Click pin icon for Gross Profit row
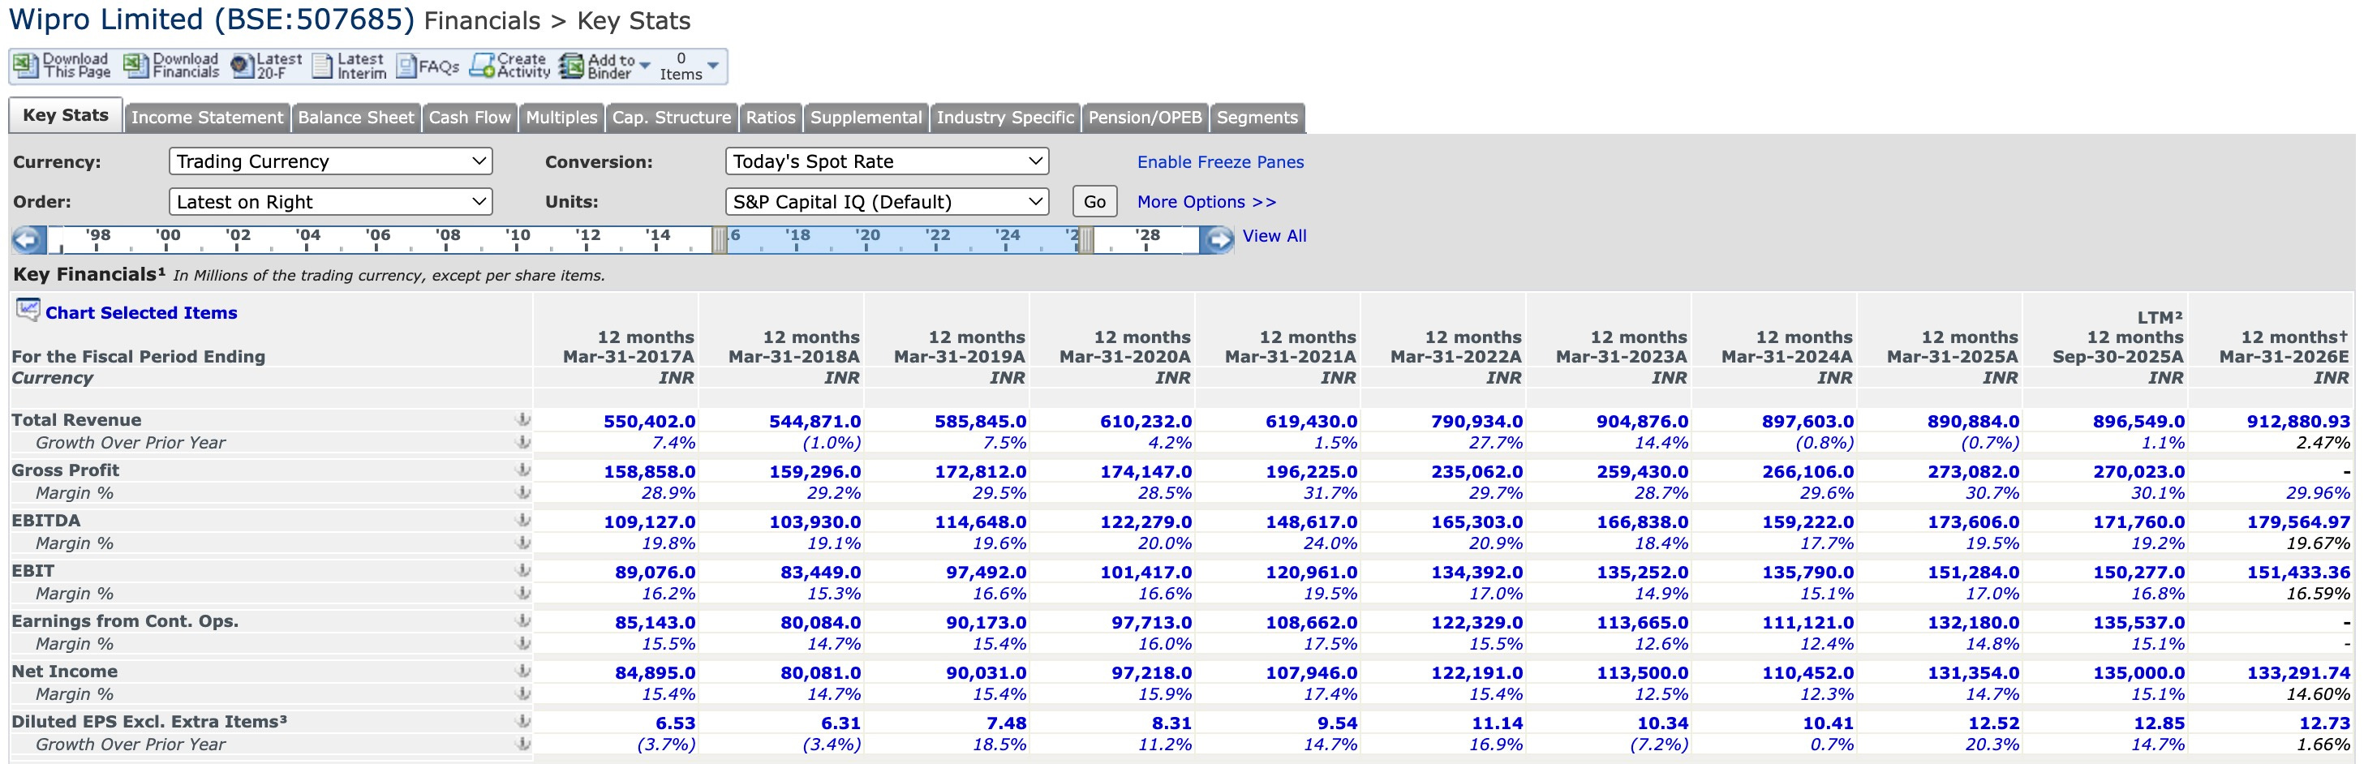 [523, 470]
